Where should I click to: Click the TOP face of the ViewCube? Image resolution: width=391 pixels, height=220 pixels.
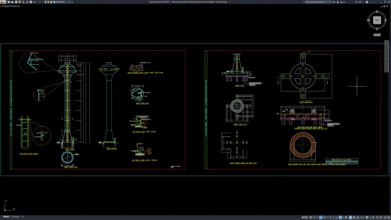pyautogui.click(x=377, y=20)
